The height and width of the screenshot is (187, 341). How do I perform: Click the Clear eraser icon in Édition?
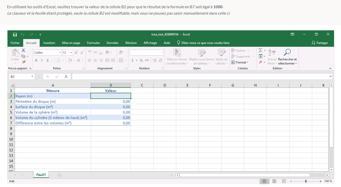coord(260,62)
